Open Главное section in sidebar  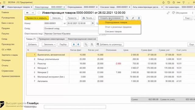tap(5, 12)
